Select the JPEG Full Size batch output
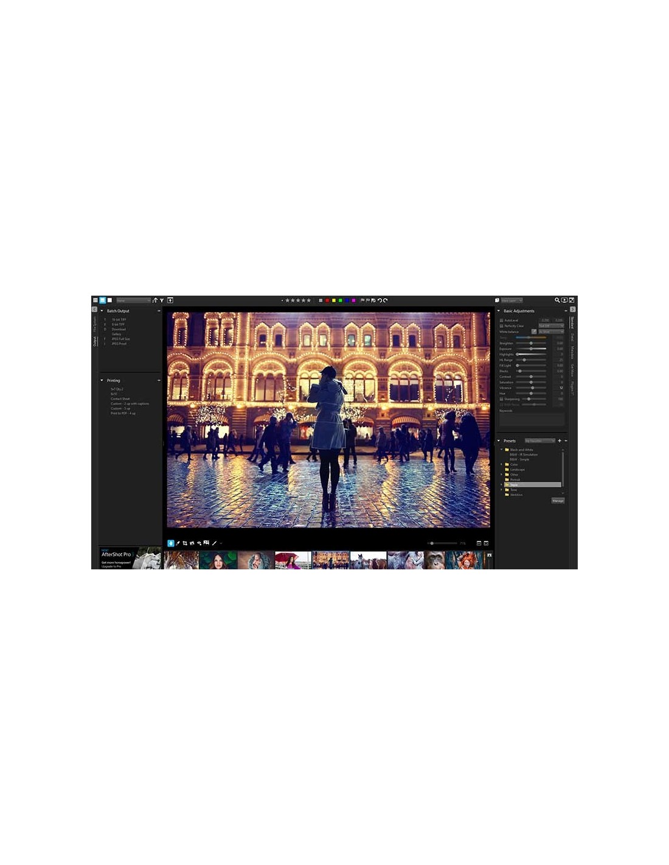The image size is (669, 865). click(x=120, y=339)
